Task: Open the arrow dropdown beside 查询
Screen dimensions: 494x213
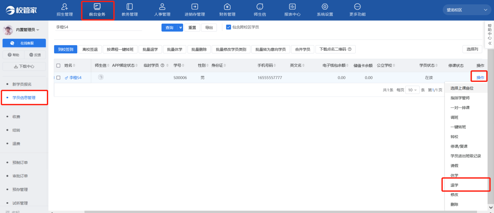Action: pyautogui.click(x=181, y=28)
